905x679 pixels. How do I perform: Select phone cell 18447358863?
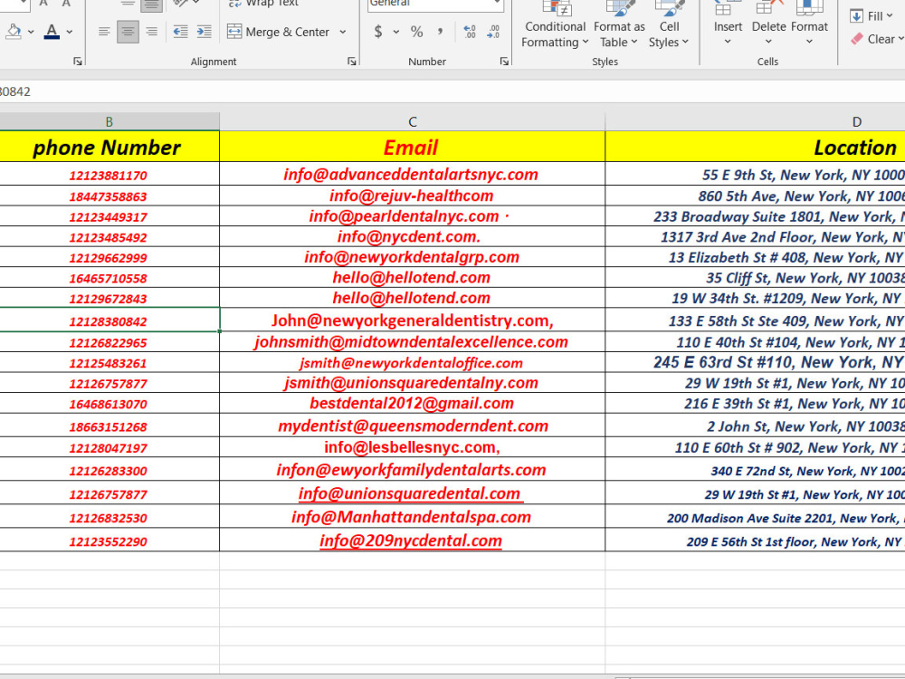[110, 196]
